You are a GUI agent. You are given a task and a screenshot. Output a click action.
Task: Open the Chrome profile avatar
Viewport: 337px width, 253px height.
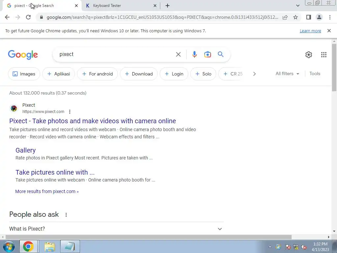[319, 17]
